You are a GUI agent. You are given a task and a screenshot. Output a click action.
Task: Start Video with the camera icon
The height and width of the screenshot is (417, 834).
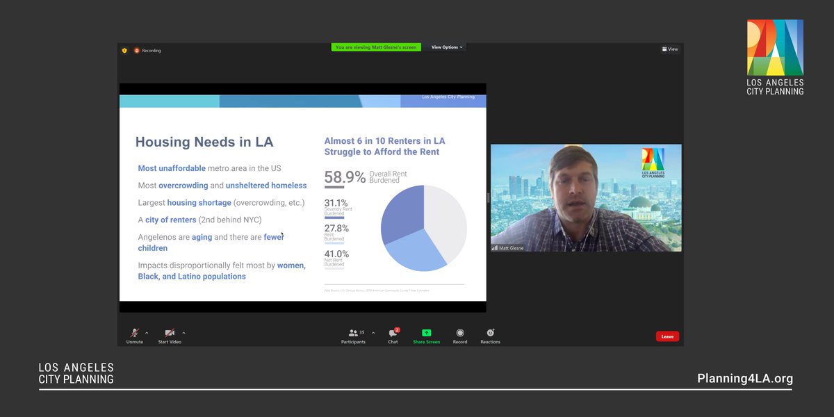coord(170,336)
